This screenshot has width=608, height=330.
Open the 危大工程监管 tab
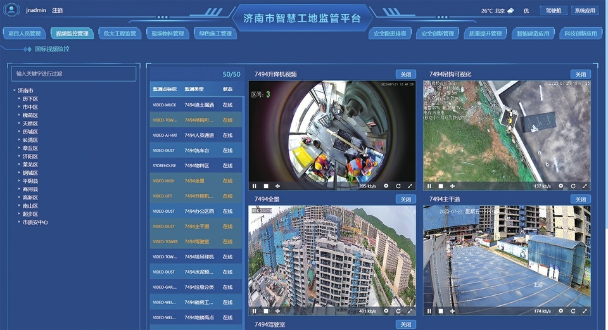[120, 34]
